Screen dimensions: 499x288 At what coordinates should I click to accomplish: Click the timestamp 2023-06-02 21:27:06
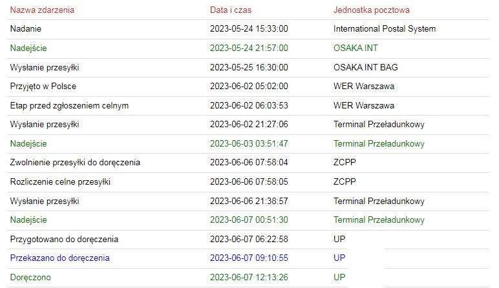click(x=249, y=124)
